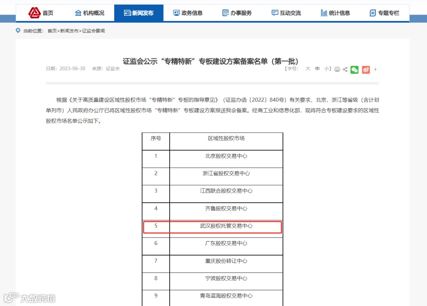Click row number 1 in the table
The width and height of the screenshot is (427, 306).
point(156,156)
